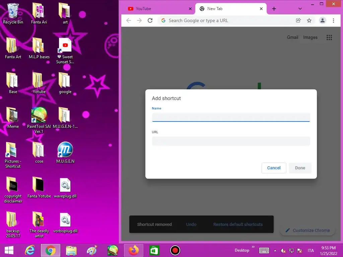Open the Chrome profile avatar
343x257 pixels.
(323, 20)
